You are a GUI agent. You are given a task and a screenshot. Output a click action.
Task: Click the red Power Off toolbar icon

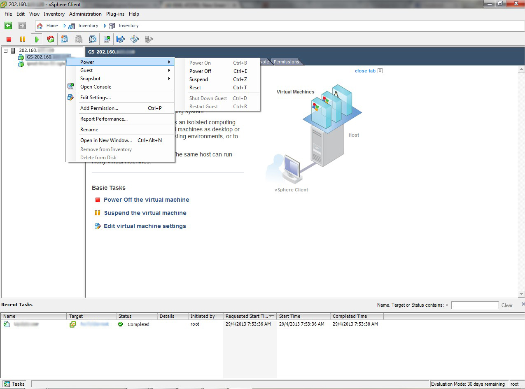9,40
